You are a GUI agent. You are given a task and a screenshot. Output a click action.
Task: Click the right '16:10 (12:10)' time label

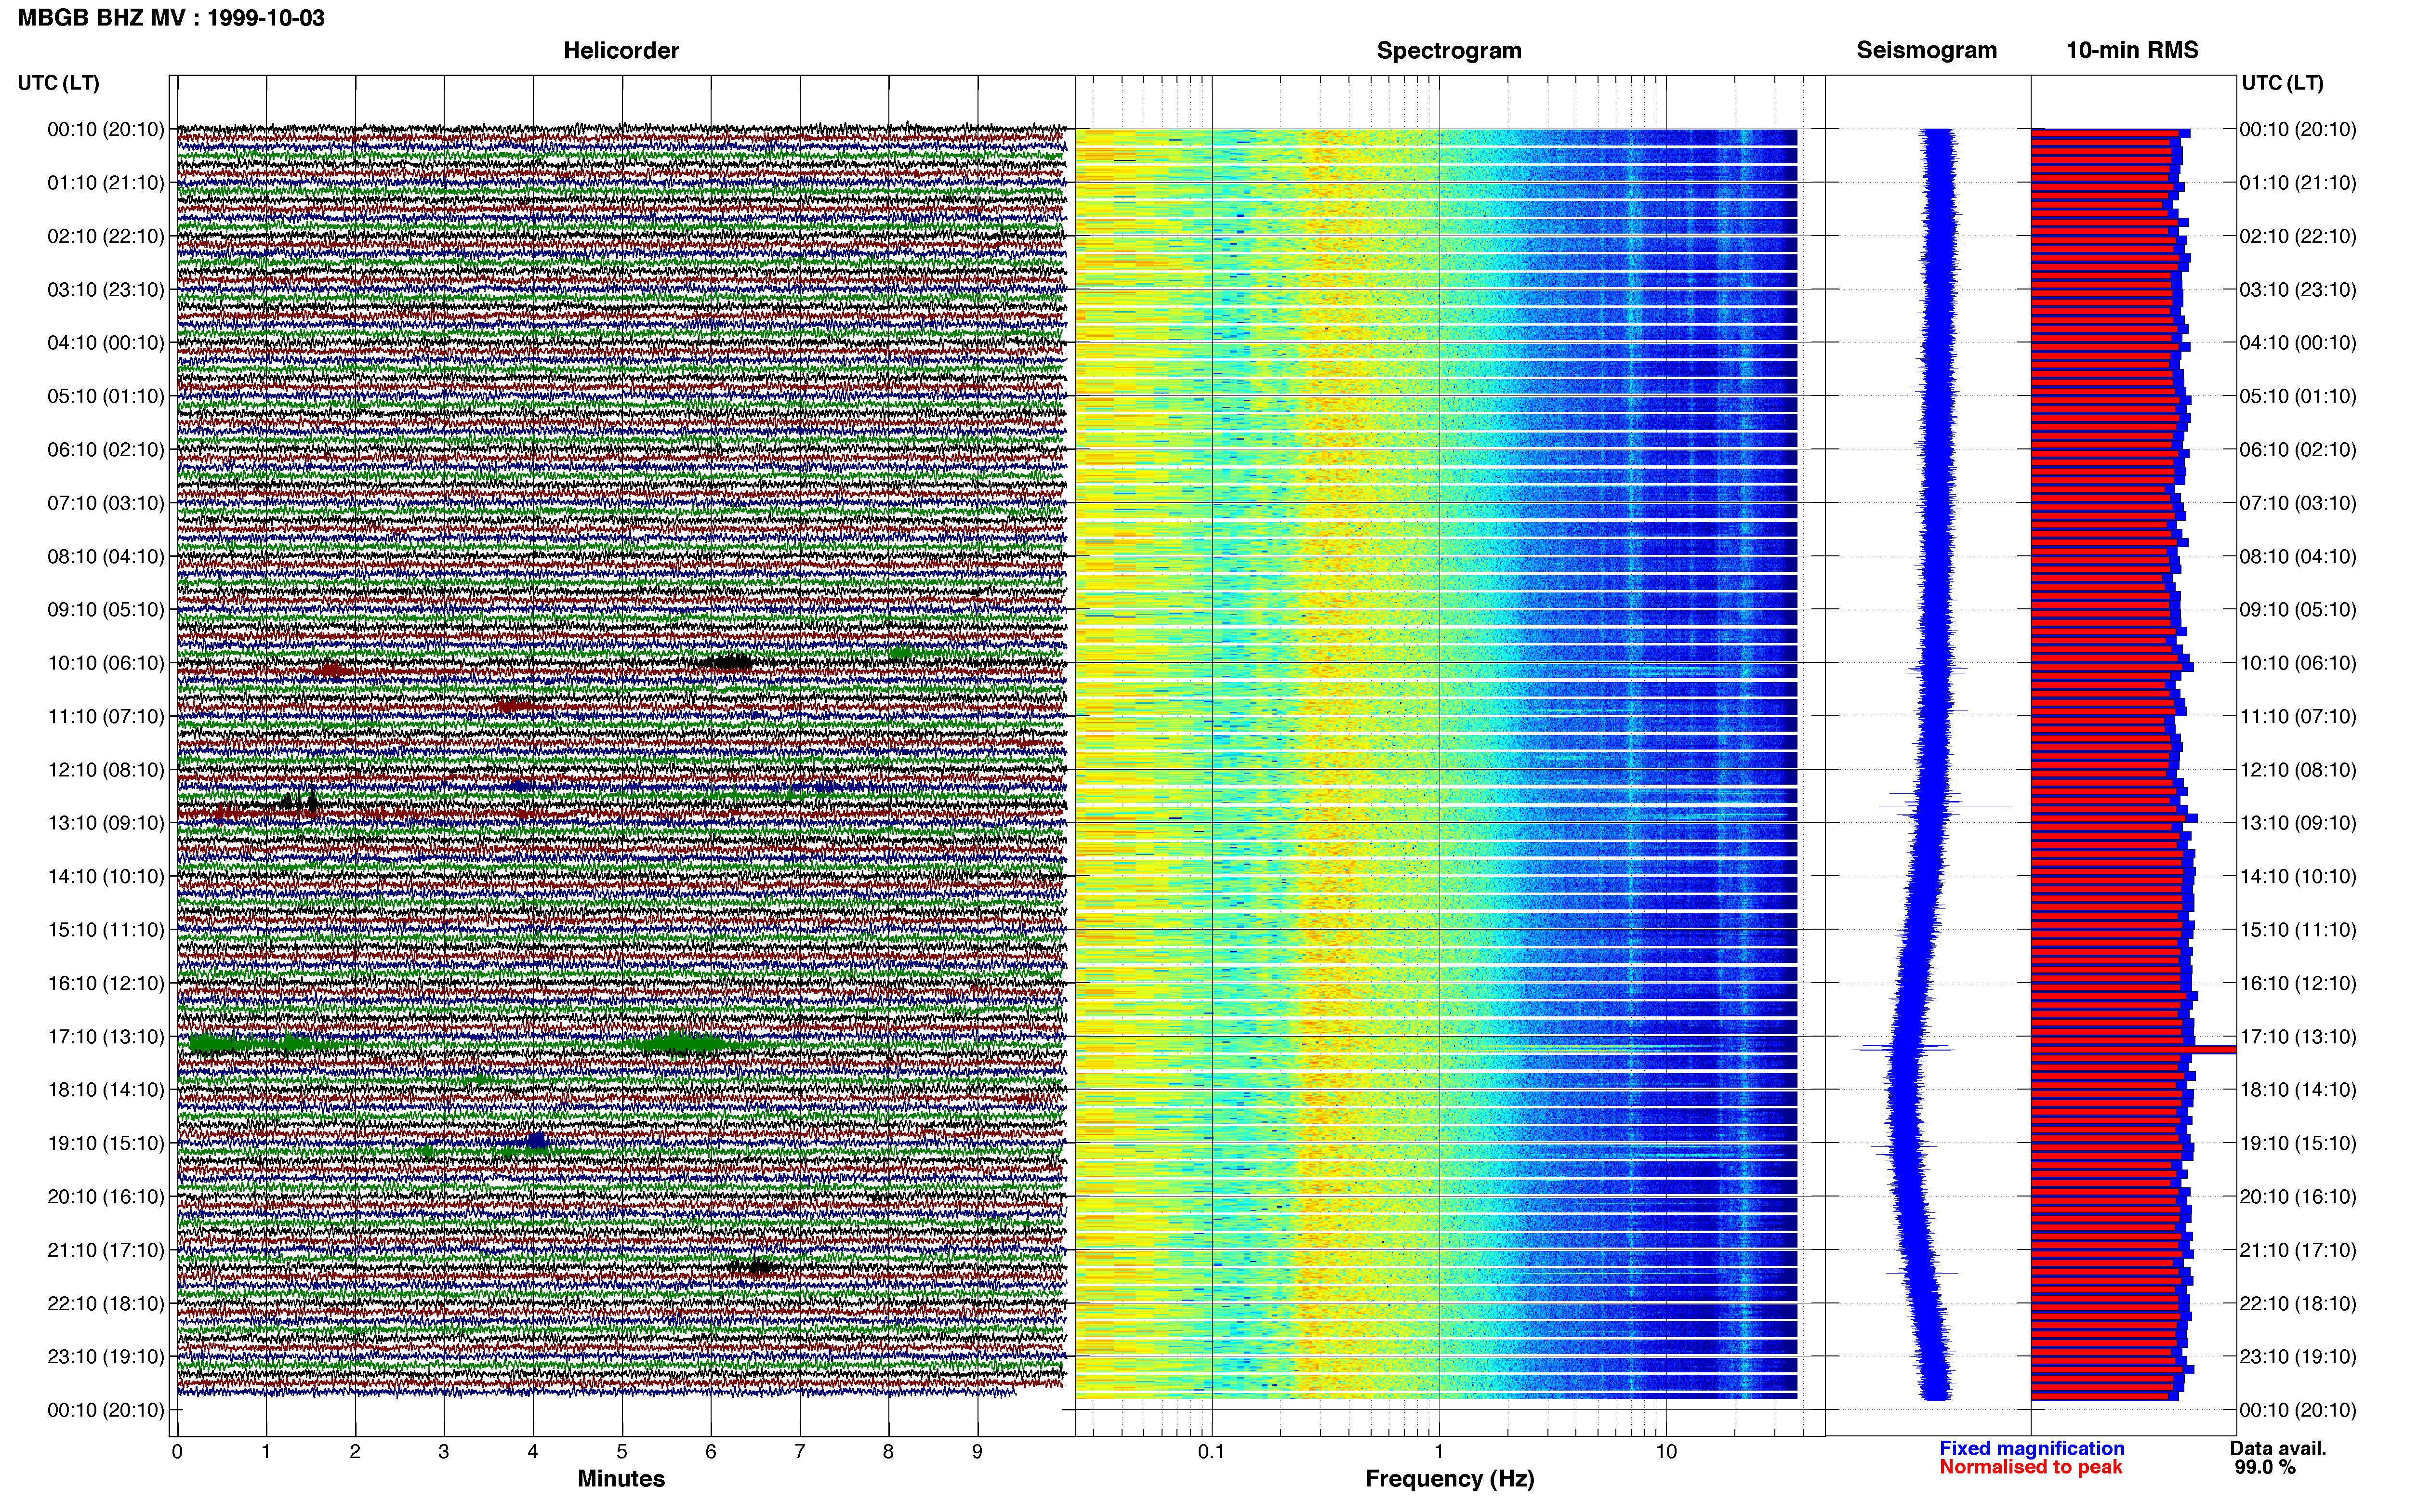2298,983
